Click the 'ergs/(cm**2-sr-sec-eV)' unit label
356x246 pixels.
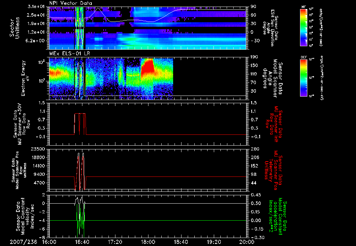322,77
